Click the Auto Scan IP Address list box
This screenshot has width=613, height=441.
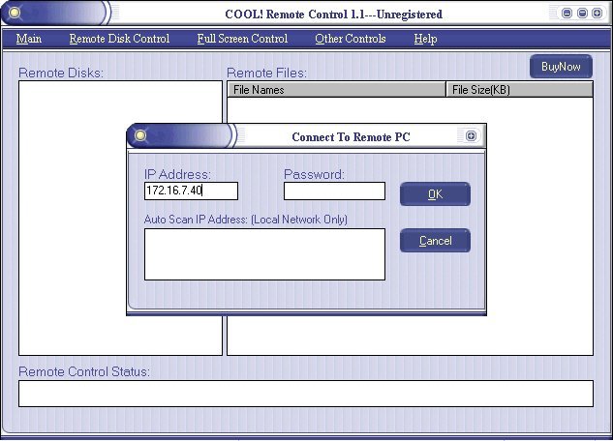click(264, 254)
